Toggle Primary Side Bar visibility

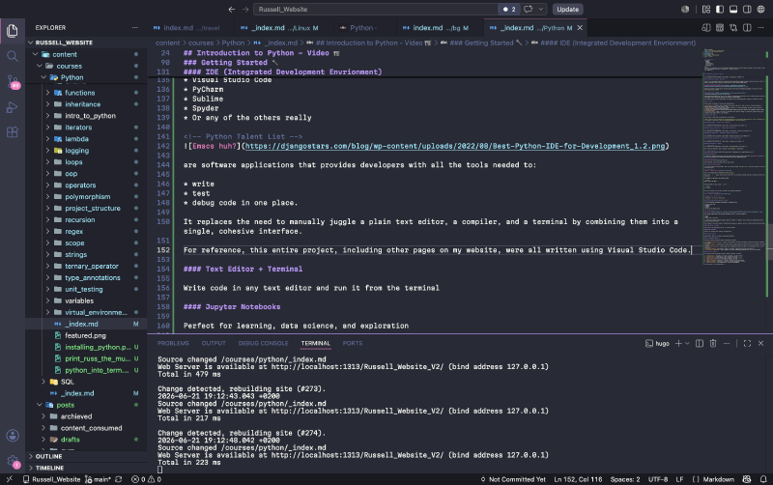(720, 9)
